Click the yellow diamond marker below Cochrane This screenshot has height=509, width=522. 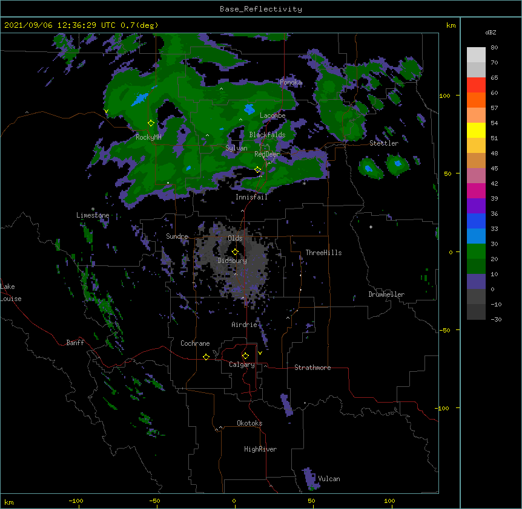pyautogui.click(x=206, y=357)
